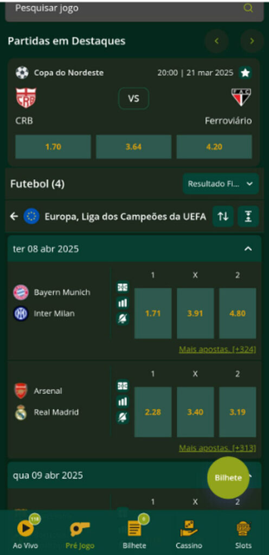Click the search magnifier icon
The width and height of the screenshot is (269, 555).
pos(248,8)
